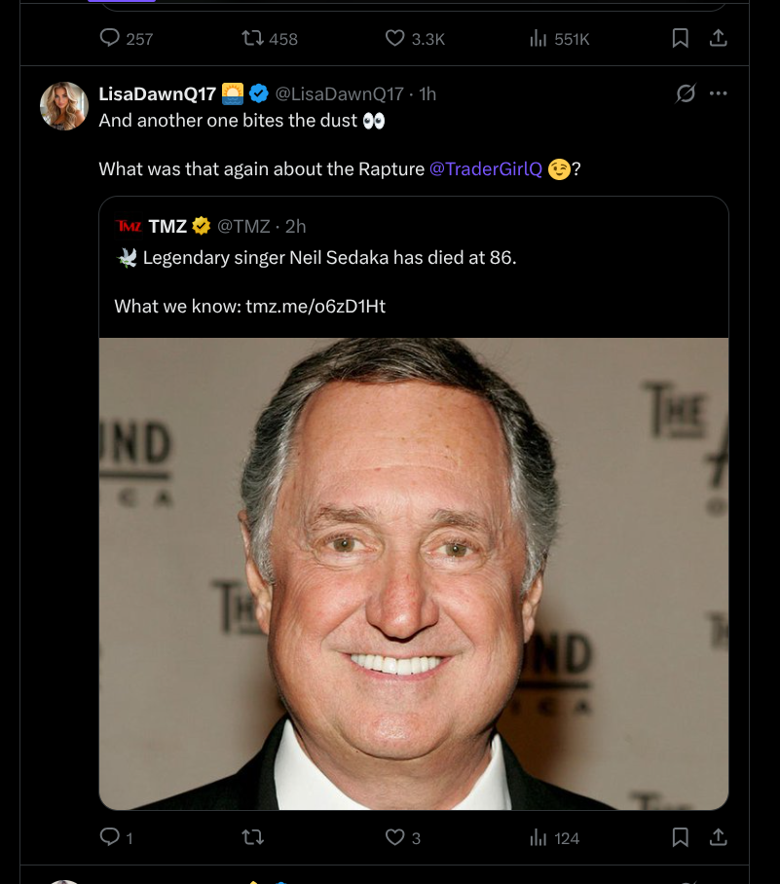Open more options menu on LisaDawnQ17's post
The width and height of the screenshot is (780, 884).
click(x=719, y=93)
